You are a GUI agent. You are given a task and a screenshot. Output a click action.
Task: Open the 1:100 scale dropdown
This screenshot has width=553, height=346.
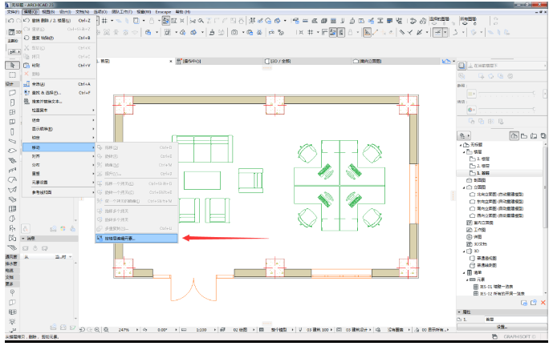click(x=215, y=330)
